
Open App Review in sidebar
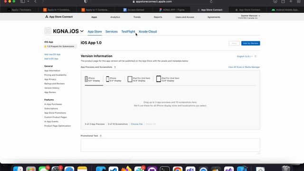(x=50, y=92)
